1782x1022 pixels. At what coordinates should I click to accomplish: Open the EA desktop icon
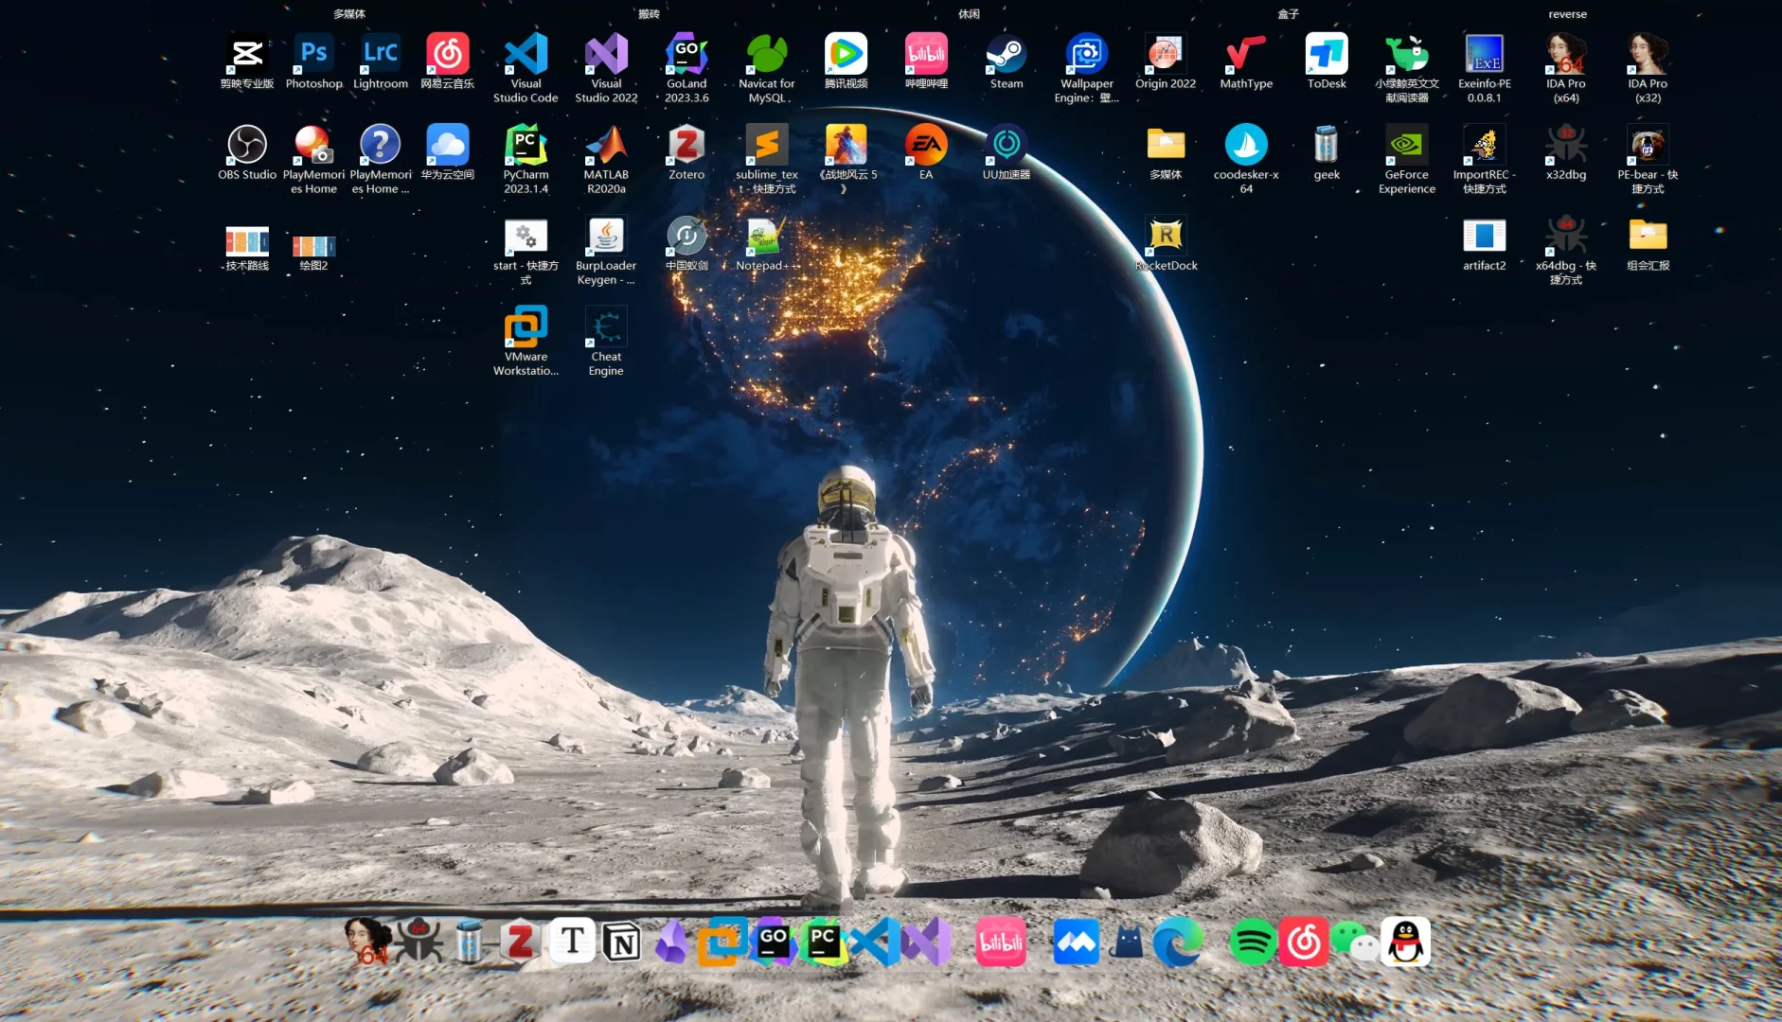click(926, 152)
